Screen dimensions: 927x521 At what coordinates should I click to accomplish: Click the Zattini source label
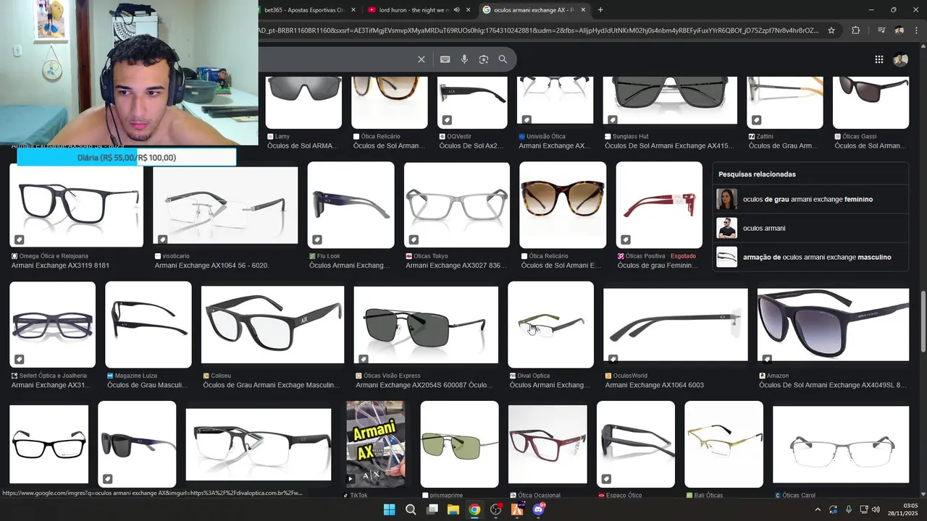point(766,136)
